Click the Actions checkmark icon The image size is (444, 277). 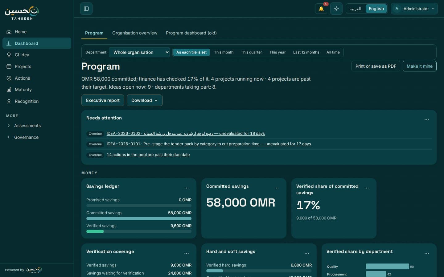(x=9, y=78)
